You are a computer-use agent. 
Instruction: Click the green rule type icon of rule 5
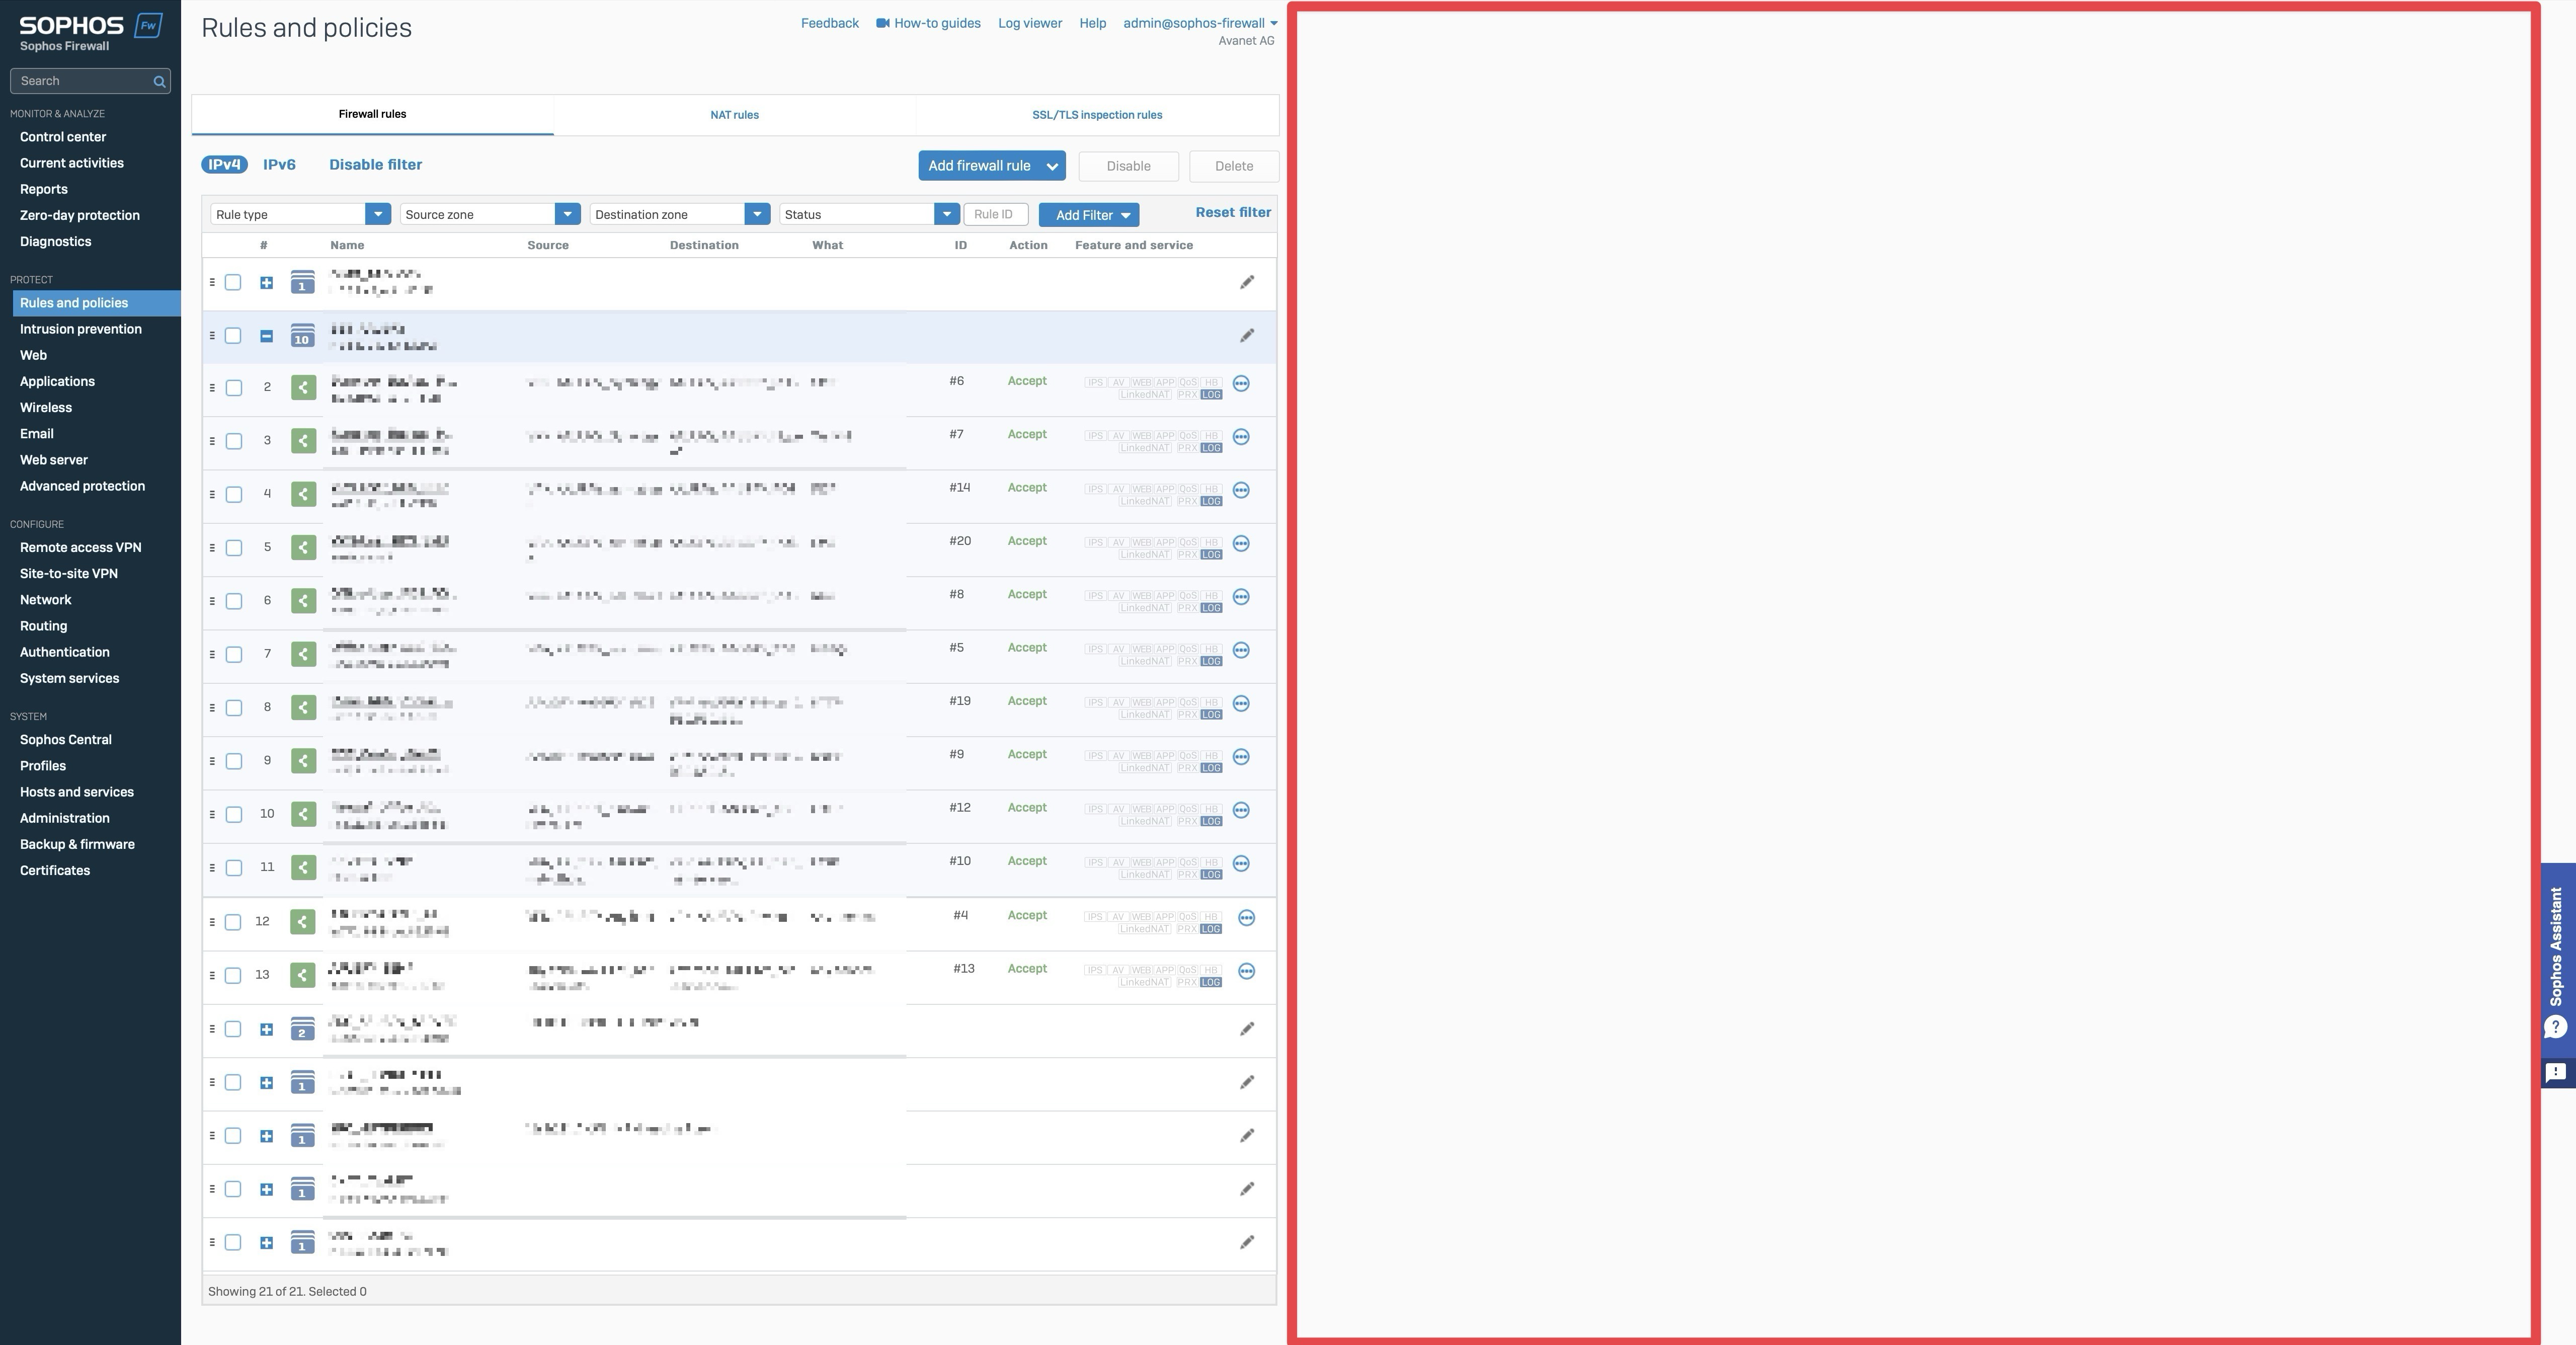303,547
